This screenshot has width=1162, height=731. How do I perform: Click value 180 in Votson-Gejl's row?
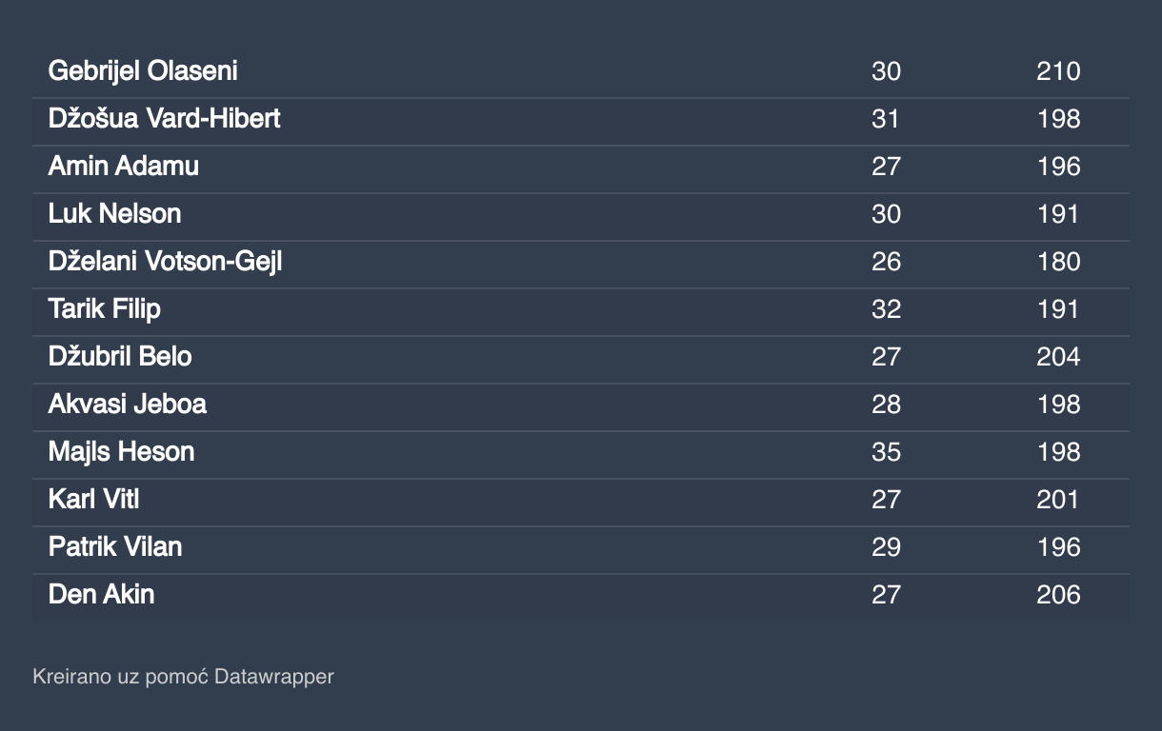click(x=1058, y=262)
